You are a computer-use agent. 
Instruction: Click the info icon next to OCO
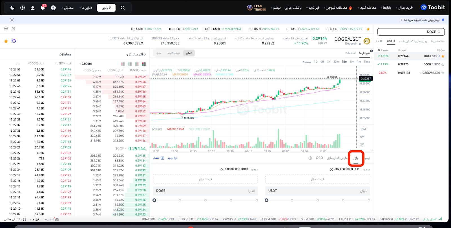[310, 158]
